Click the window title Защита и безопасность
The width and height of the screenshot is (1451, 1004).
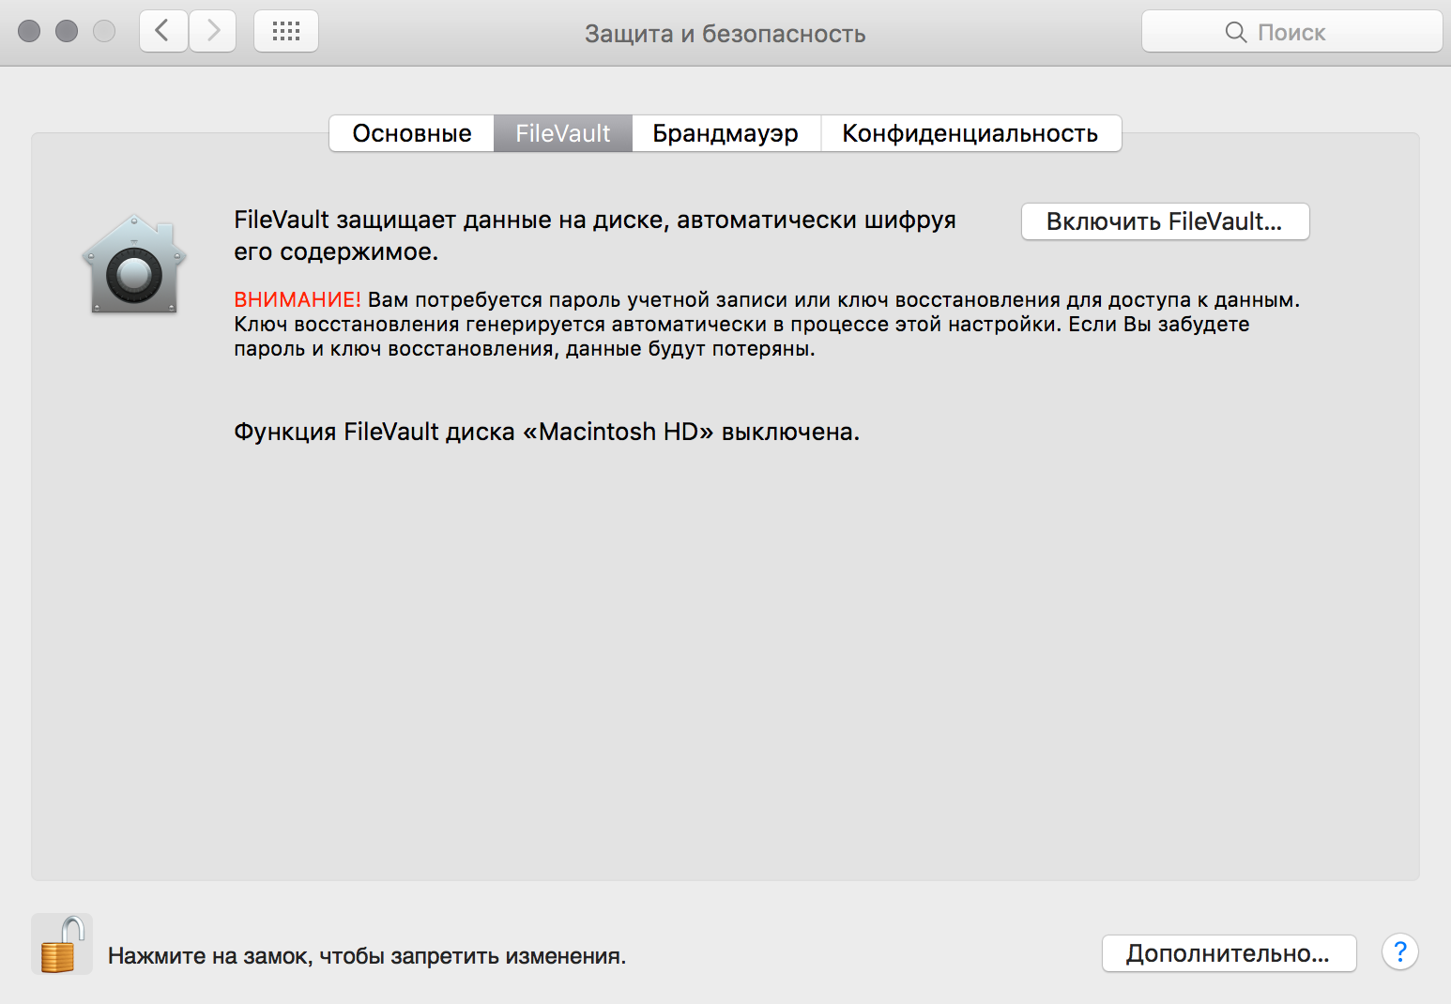[x=725, y=34]
